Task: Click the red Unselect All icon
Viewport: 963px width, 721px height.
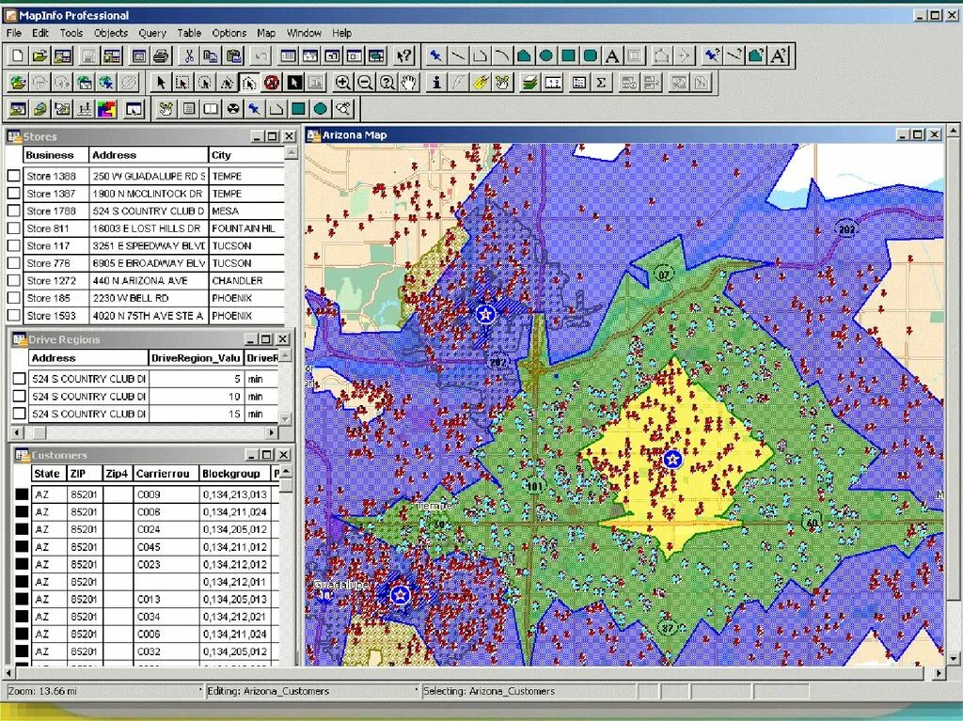Action: [272, 83]
